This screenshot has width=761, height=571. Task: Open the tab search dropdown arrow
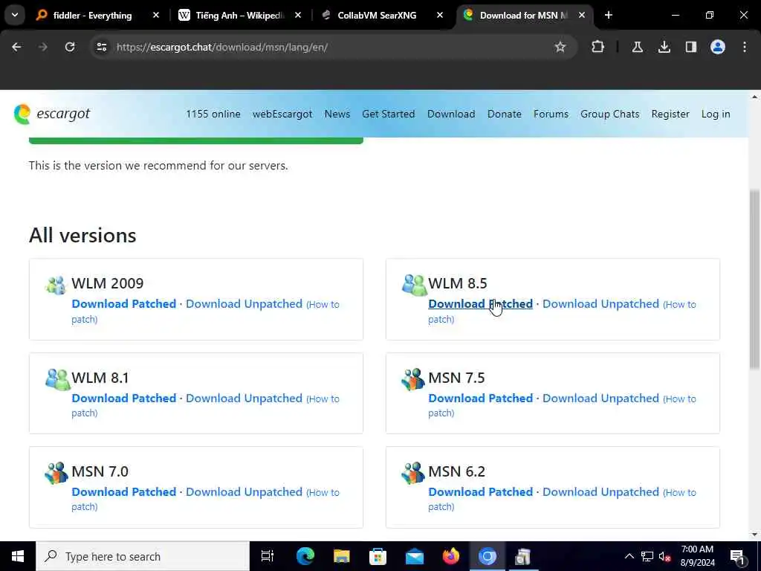click(15, 15)
